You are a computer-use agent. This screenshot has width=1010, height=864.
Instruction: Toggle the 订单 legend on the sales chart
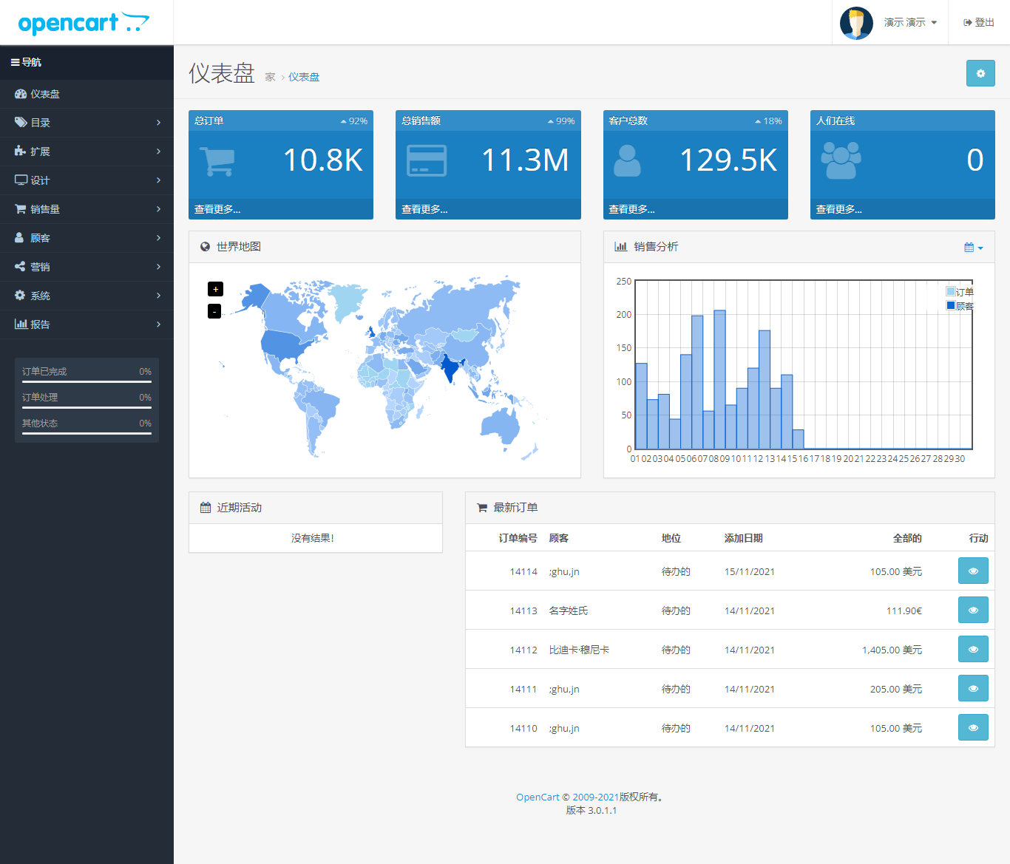[x=959, y=291]
